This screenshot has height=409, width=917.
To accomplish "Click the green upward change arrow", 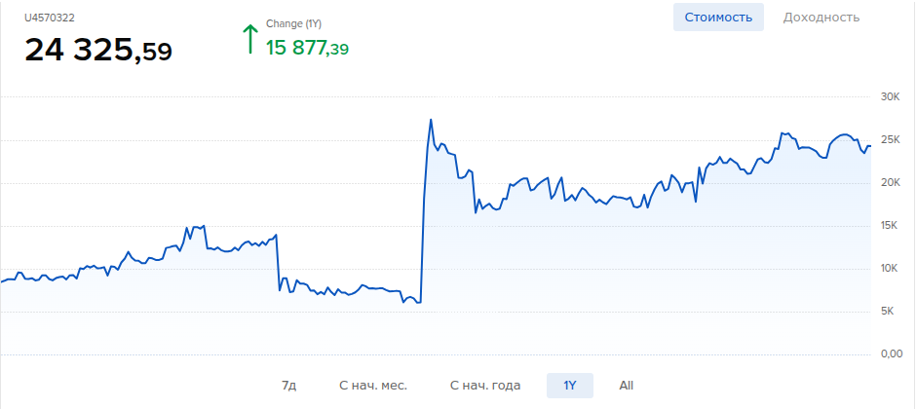I will [x=249, y=40].
